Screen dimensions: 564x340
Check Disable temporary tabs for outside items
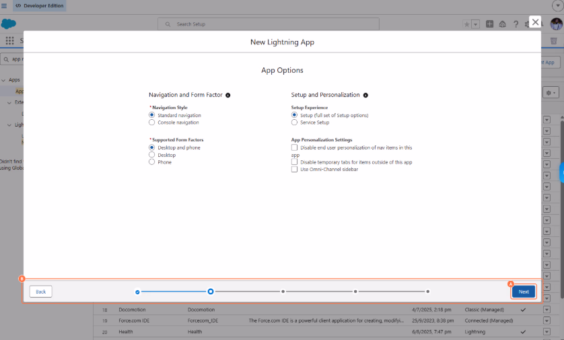click(x=294, y=162)
